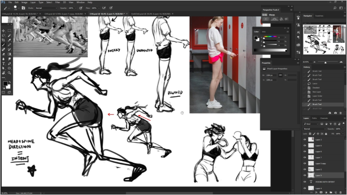Viewport: 347px width, 195px height.
Task: Open the Filter menu
Action: [x=57, y=2]
